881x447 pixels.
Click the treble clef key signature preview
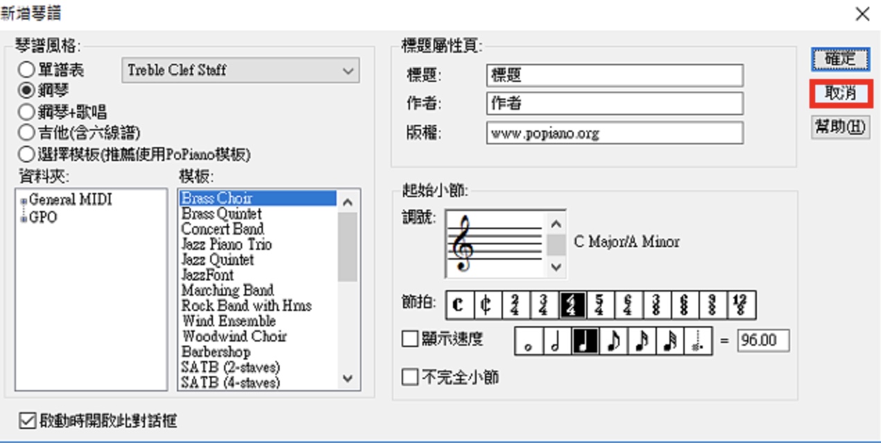click(x=495, y=244)
